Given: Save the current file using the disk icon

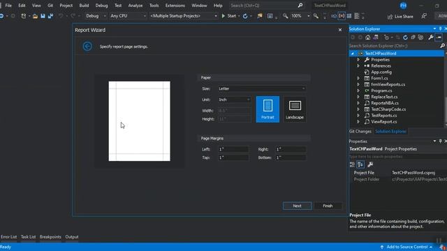Looking at the screenshot, I should [x=43, y=16].
